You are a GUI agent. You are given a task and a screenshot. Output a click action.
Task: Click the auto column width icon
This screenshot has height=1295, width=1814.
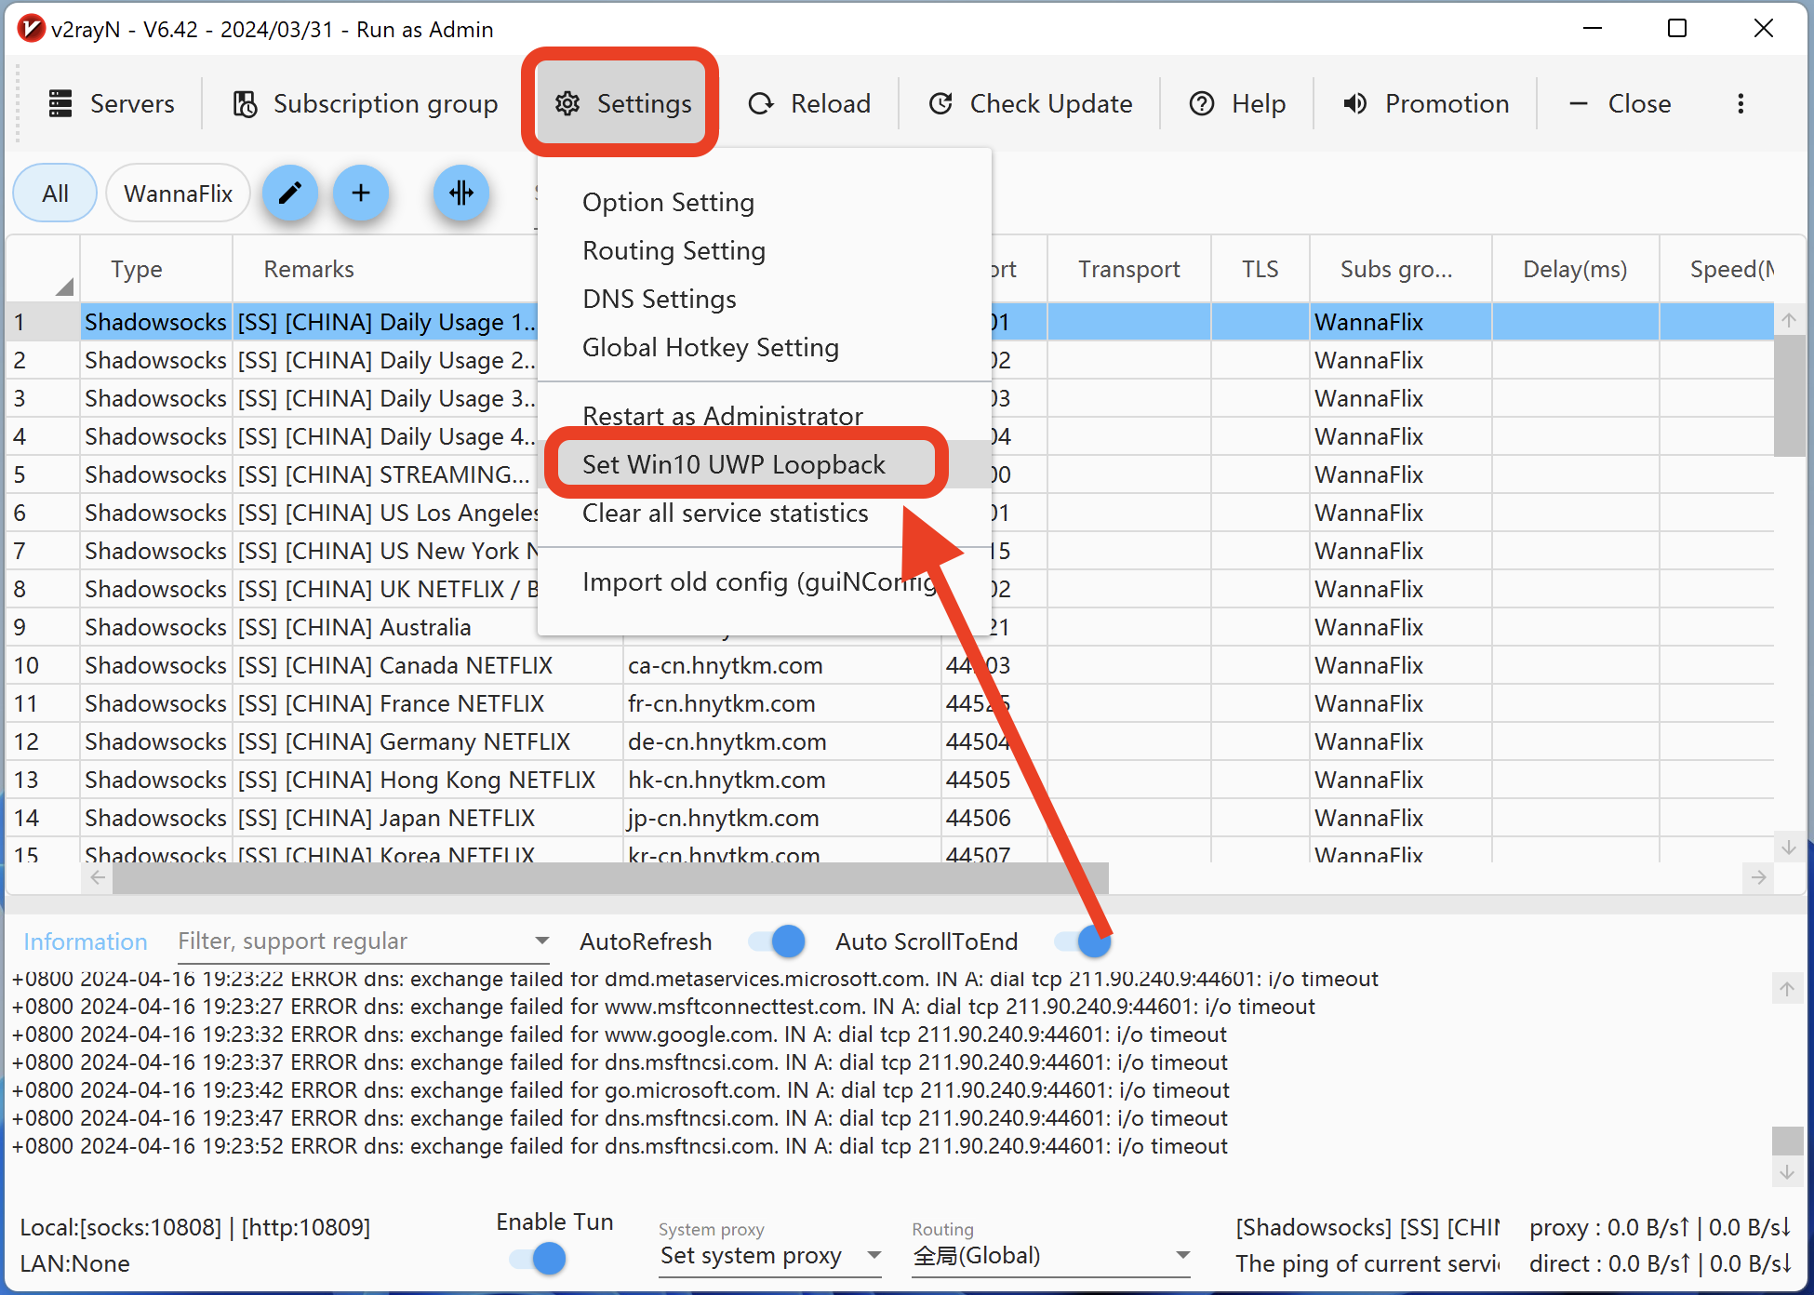point(461,194)
